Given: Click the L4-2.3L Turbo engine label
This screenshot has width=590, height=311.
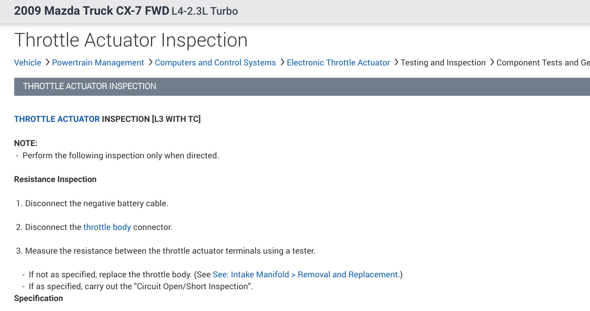Looking at the screenshot, I should 205,11.
